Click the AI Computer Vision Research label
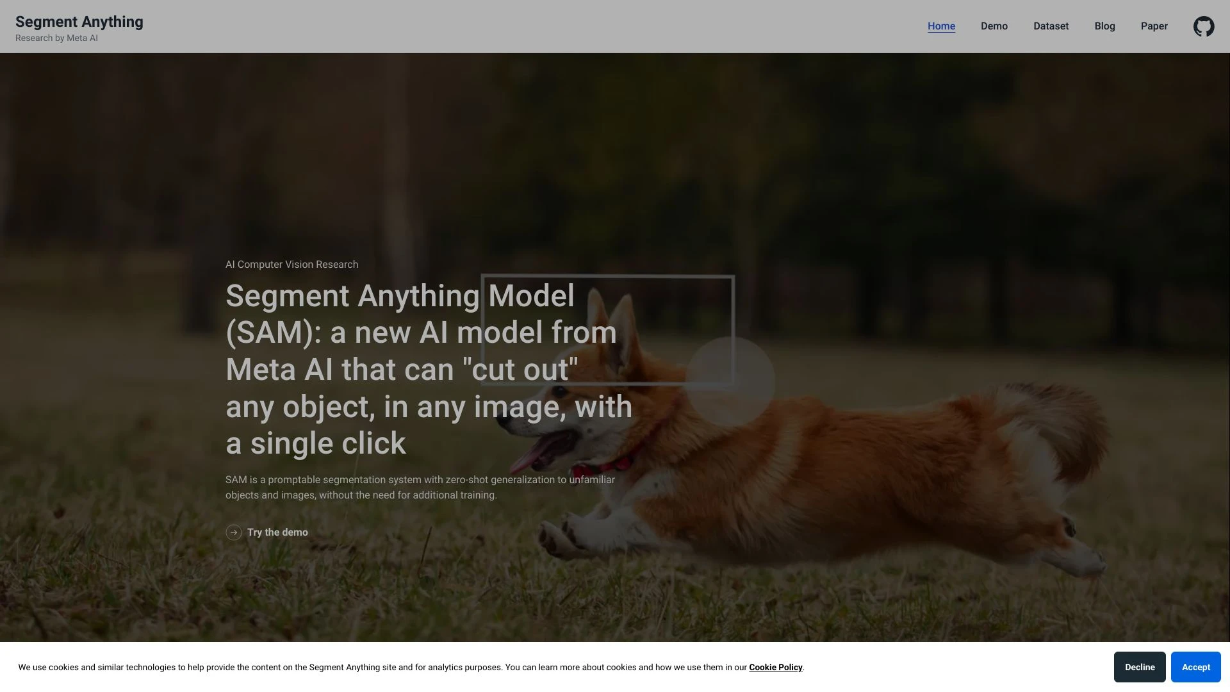 (x=291, y=264)
